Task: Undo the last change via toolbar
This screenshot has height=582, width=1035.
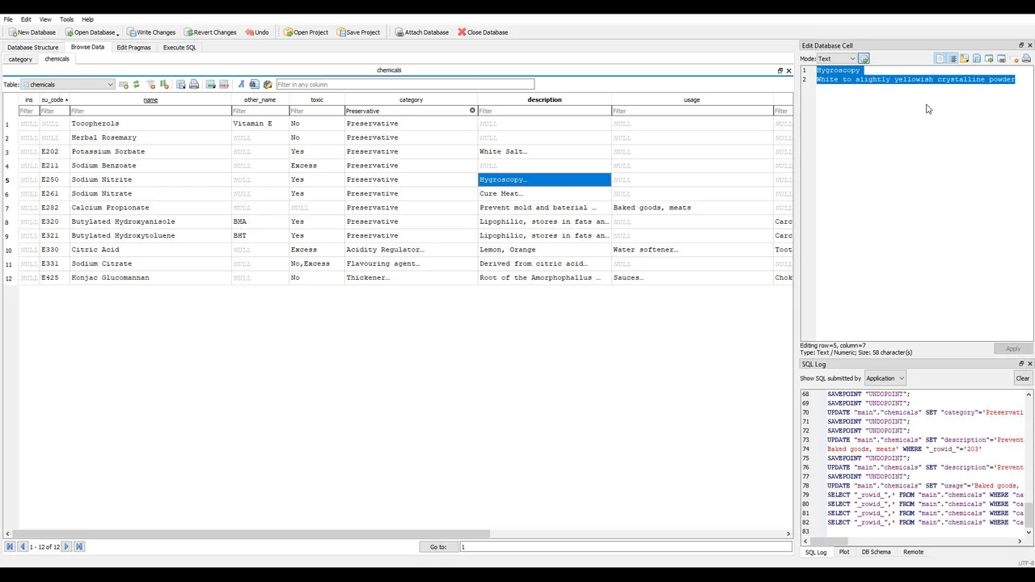Action: [x=257, y=32]
